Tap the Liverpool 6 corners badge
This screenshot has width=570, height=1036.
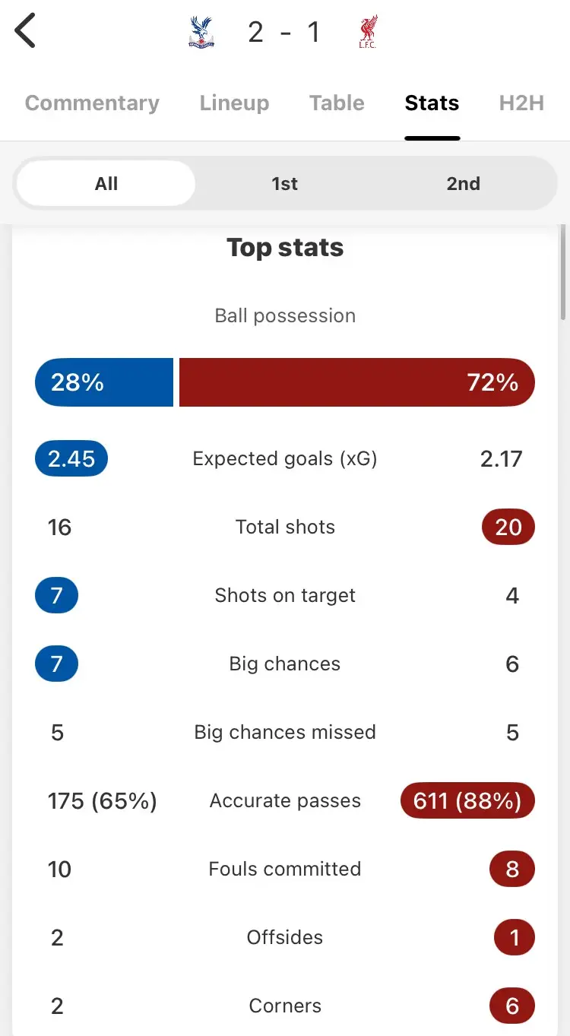512,1006
